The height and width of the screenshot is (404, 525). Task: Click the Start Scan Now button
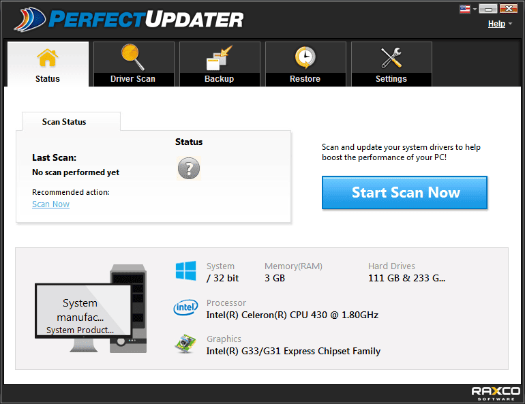coord(404,193)
